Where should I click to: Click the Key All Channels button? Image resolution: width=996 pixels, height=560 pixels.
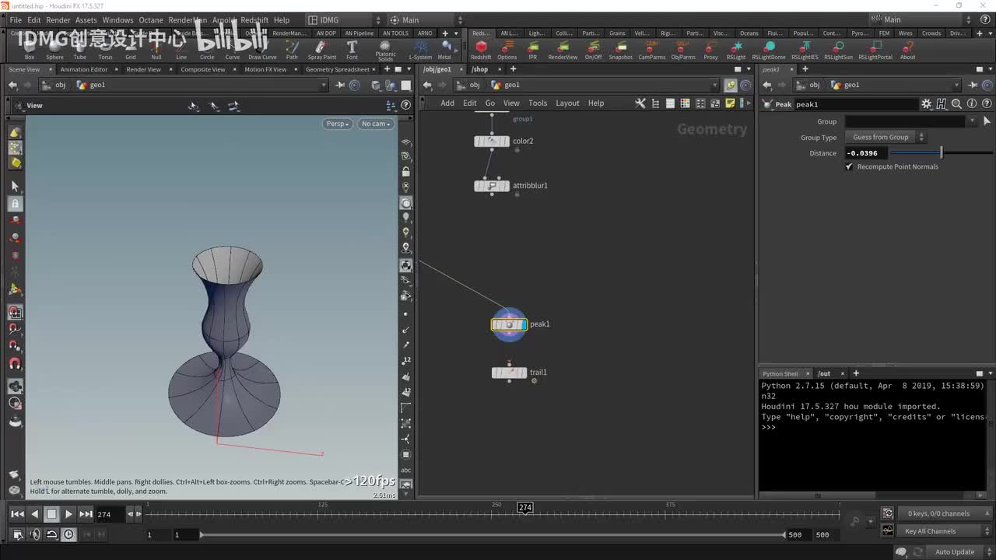[930, 531]
